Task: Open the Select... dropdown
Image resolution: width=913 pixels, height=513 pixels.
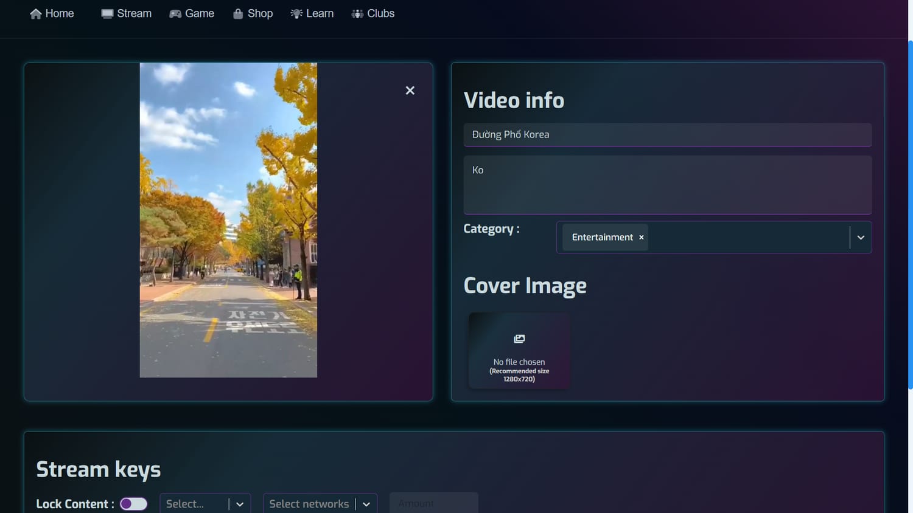Action: click(205, 504)
